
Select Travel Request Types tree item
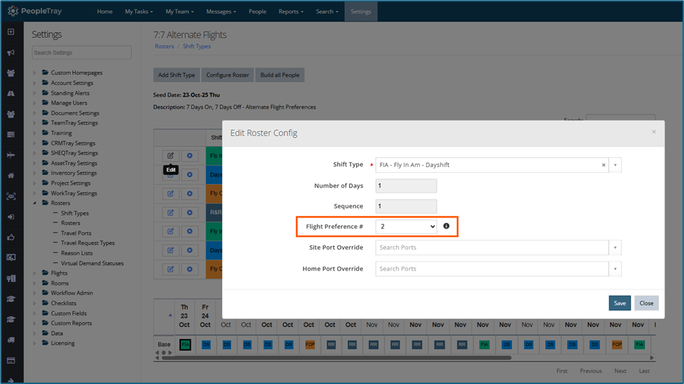coord(88,243)
